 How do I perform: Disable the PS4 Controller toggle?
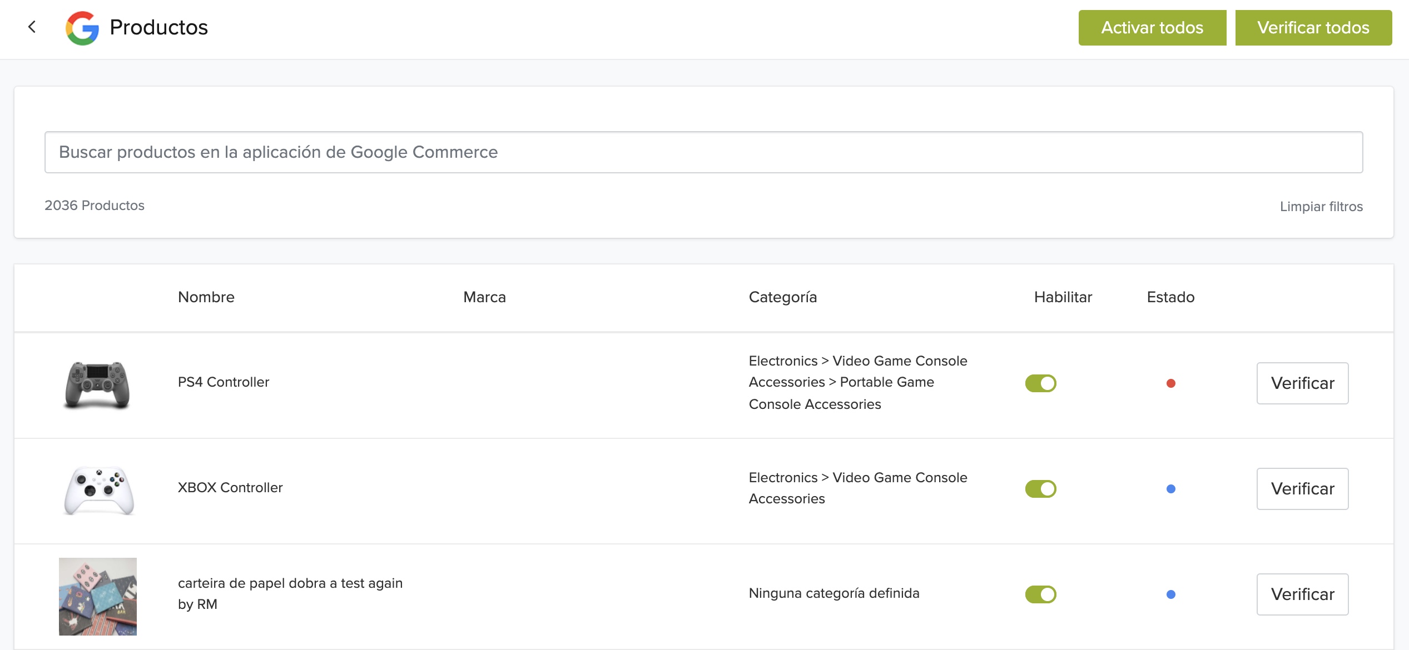coord(1040,383)
